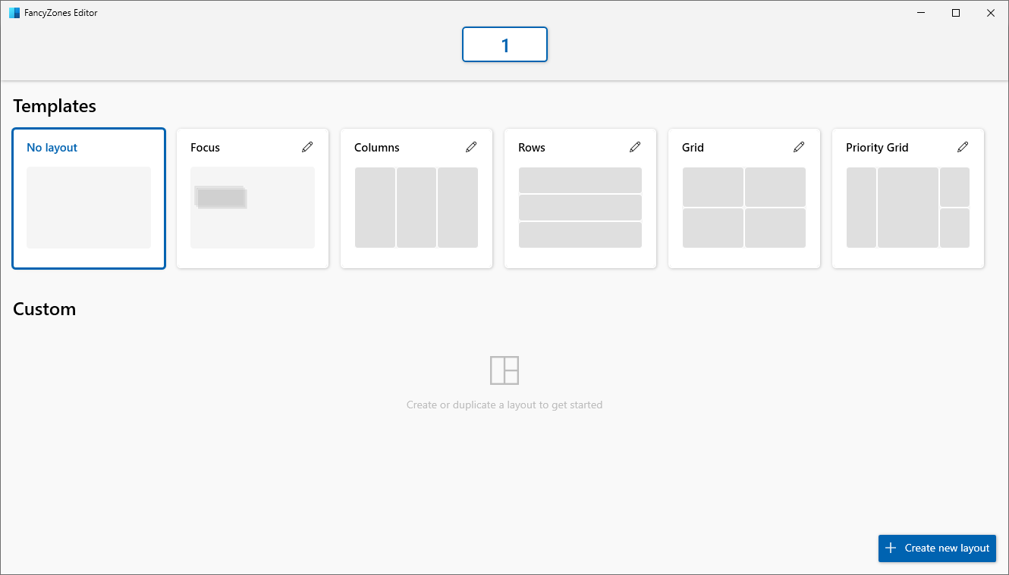Viewport: 1009px width, 575px height.
Task: Click the plus icon on Create new layout
Action: tap(891, 548)
